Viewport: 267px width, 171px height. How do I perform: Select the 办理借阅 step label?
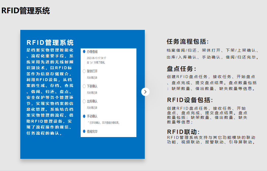point(92,52)
